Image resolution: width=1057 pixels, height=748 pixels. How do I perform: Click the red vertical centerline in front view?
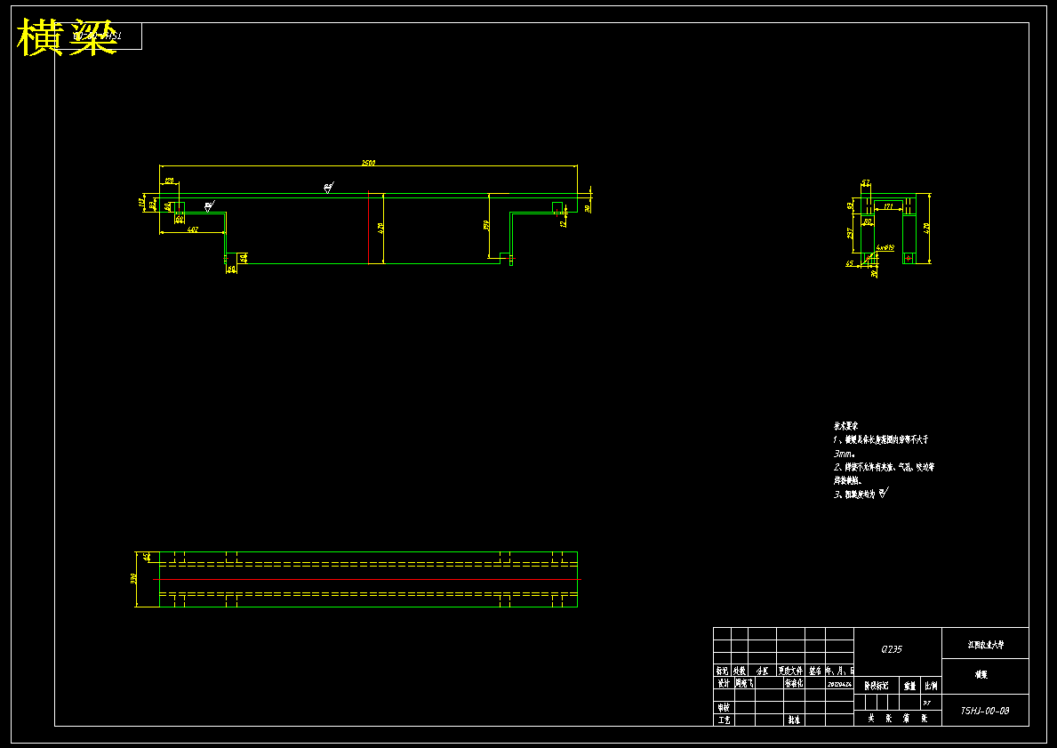click(369, 228)
